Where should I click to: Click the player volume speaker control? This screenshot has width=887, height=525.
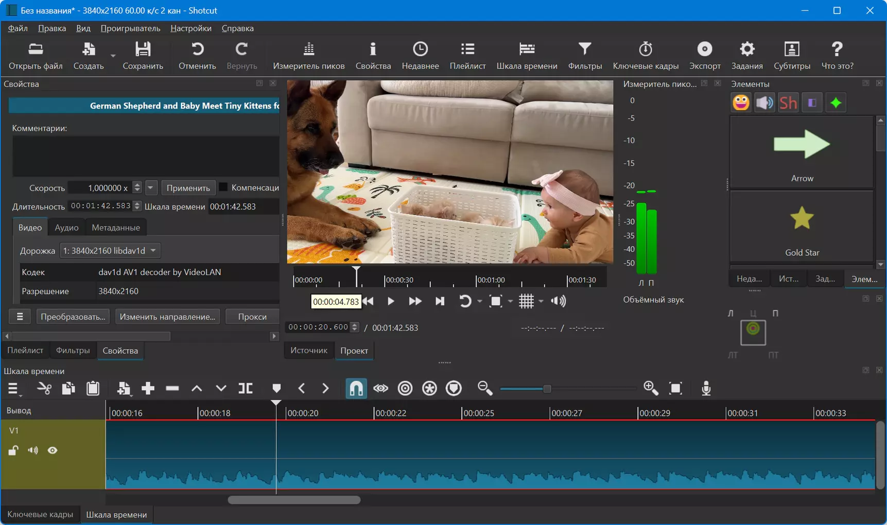[559, 301]
